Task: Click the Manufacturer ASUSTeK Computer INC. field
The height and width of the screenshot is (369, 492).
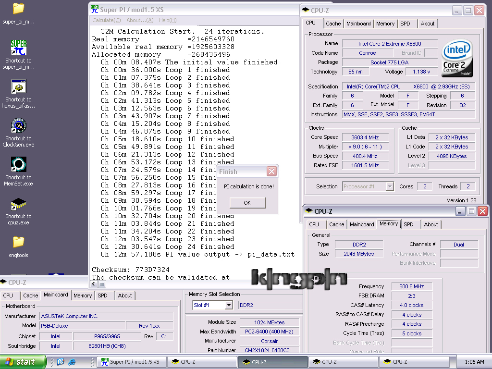Action: (106, 316)
